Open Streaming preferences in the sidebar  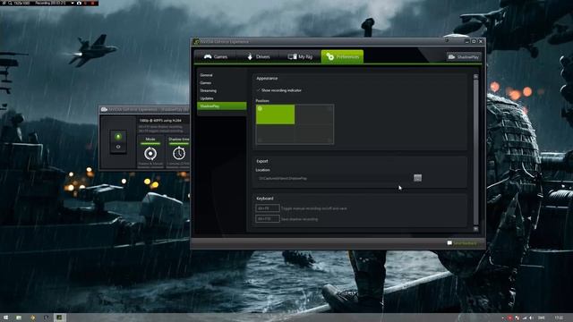click(x=221, y=90)
